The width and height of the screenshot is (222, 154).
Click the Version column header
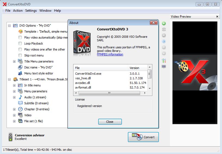138,68
